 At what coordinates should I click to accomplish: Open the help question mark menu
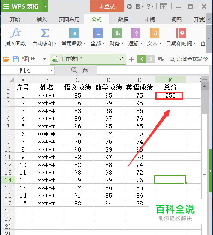tap(150, 6)
